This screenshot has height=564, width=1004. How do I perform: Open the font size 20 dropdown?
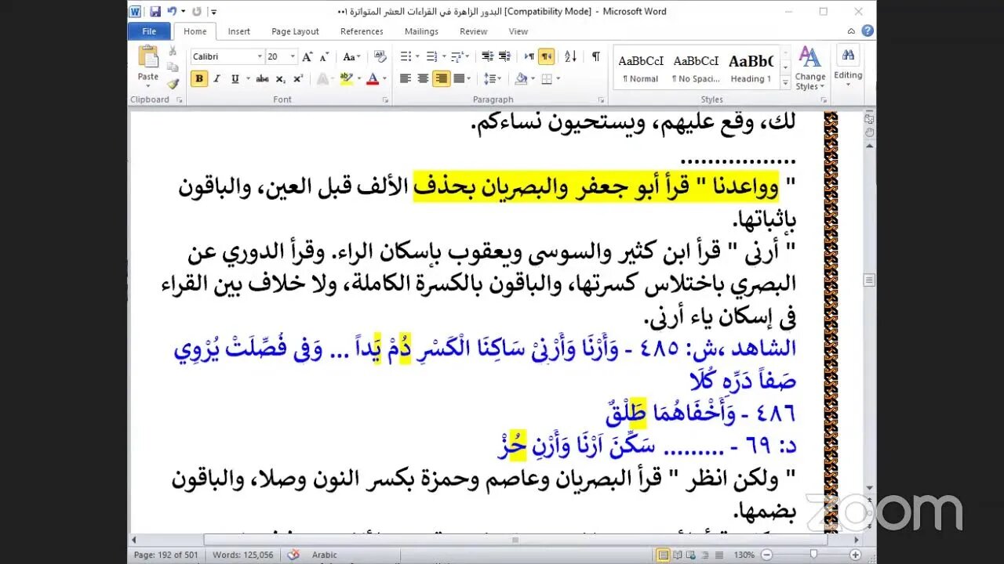point(293,56)
